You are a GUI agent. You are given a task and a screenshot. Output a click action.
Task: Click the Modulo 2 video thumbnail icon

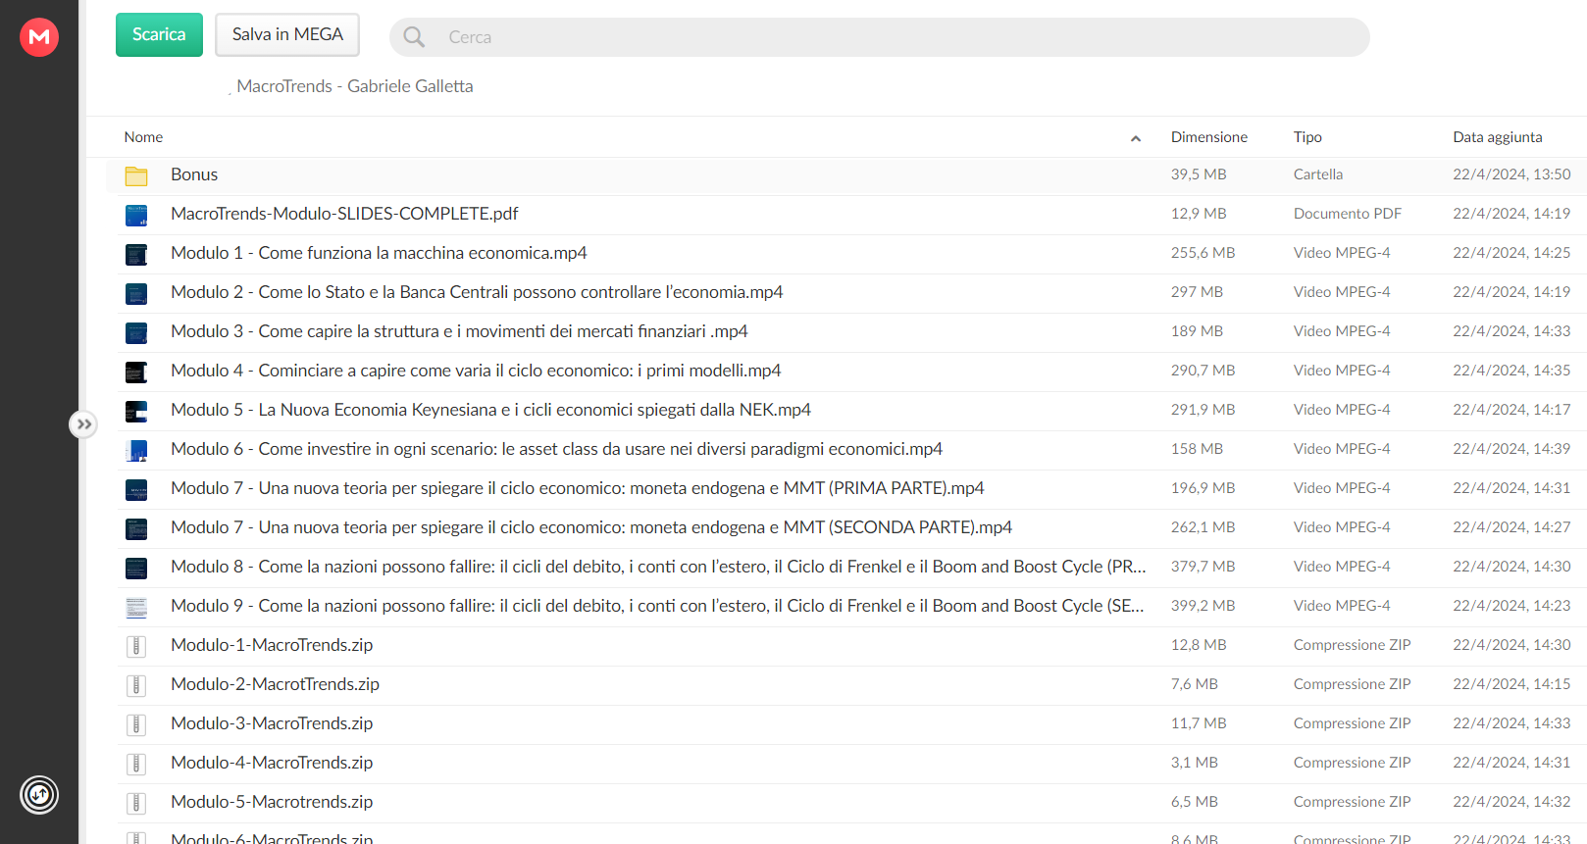(x=136, y=293)
